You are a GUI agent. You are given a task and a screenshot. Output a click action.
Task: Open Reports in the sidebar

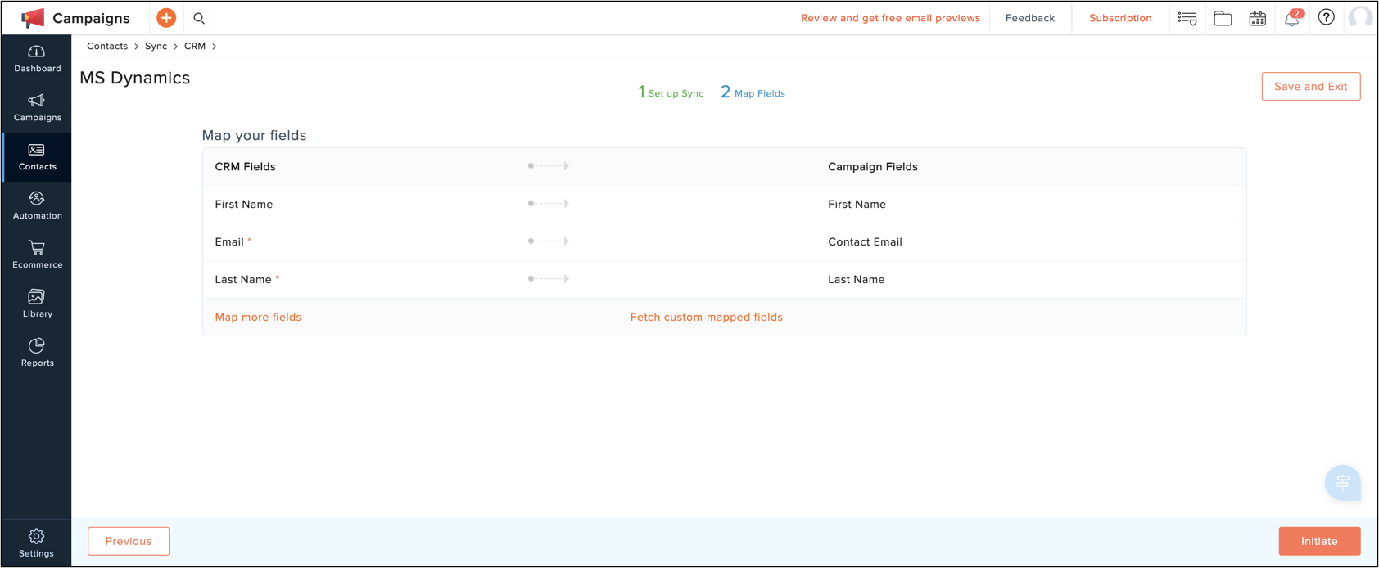point(37,354)
